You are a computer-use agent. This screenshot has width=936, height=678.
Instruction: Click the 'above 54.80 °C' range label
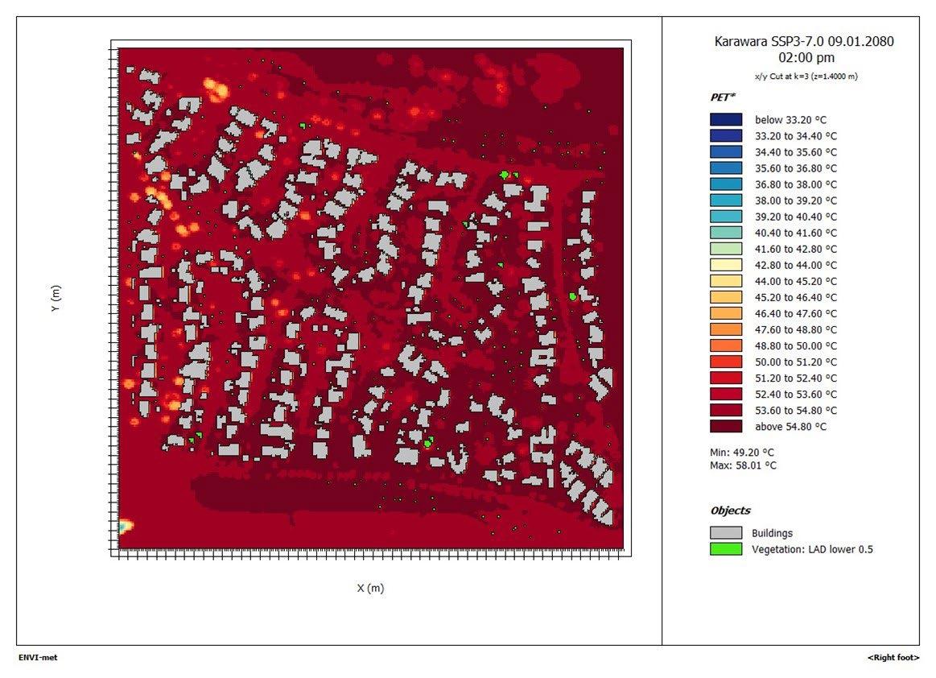tap(790, 427)
